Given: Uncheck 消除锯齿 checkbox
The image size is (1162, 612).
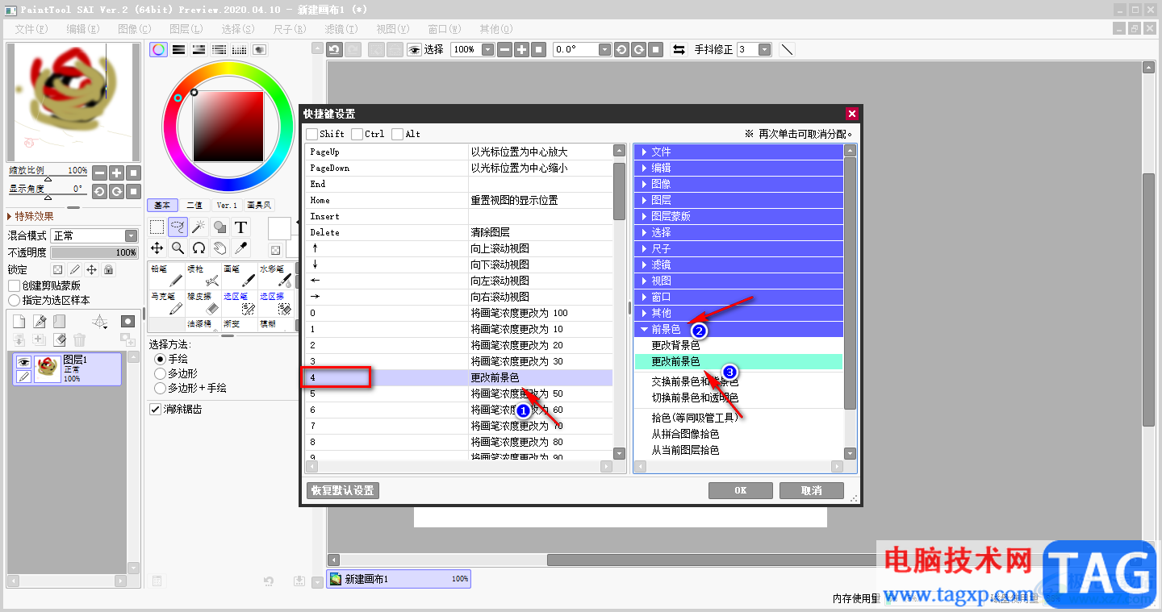Looking at the screenshot, I should point(156,409).
